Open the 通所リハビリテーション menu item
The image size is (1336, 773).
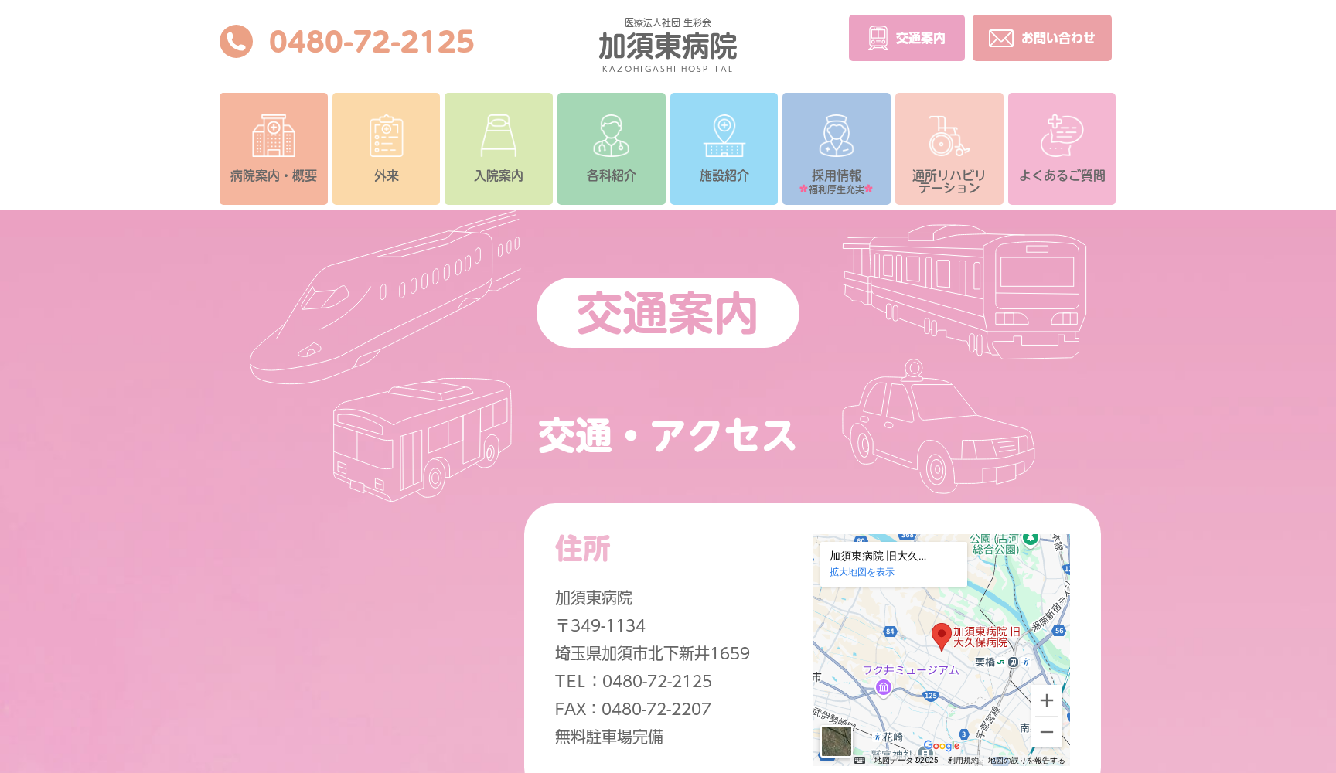[x=949, y=148]
